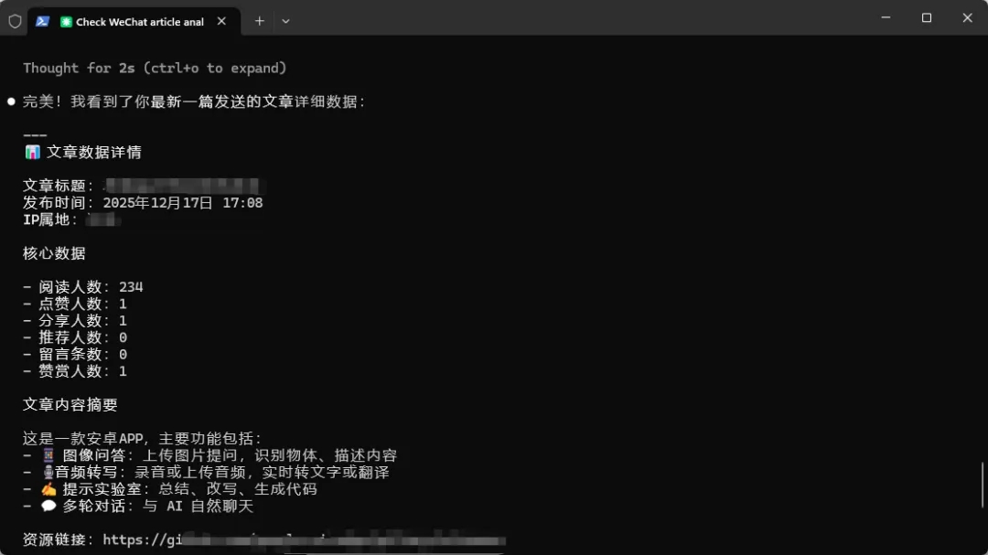988x555 pixels.
Task: Maximize the terminal window
Action: click(x=926, y=17)
